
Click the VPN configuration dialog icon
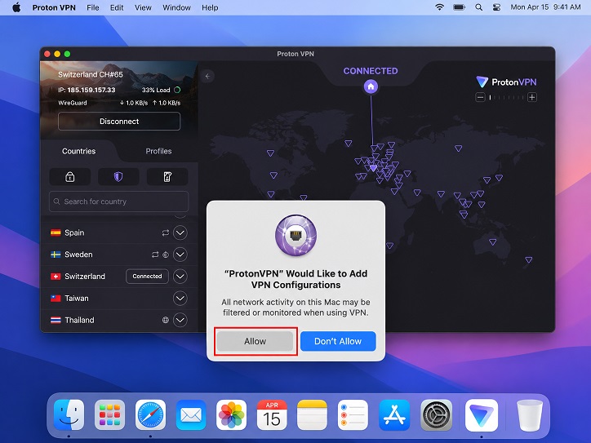click(x=295, y=236)
